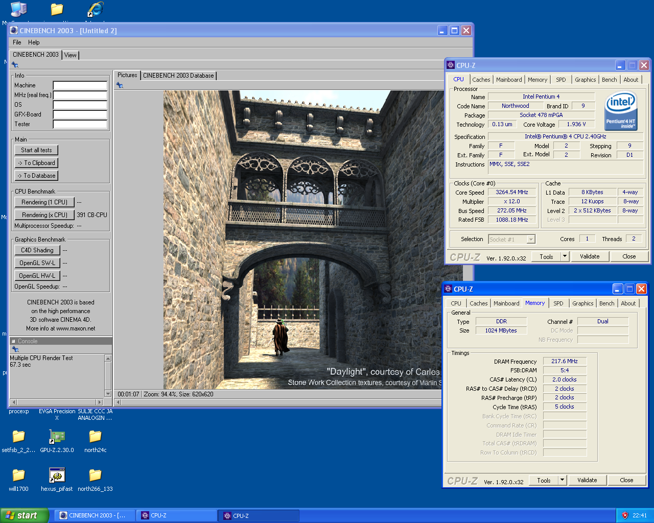Click Validate in upper CPU-Z window
The height and width of the screenshot is (523, 654).
(x=590, y=256)
